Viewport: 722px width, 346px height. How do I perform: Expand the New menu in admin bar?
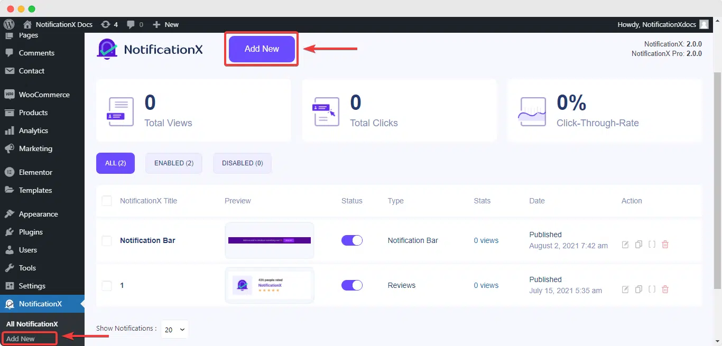pyautogui.click(x=166, y=24)
